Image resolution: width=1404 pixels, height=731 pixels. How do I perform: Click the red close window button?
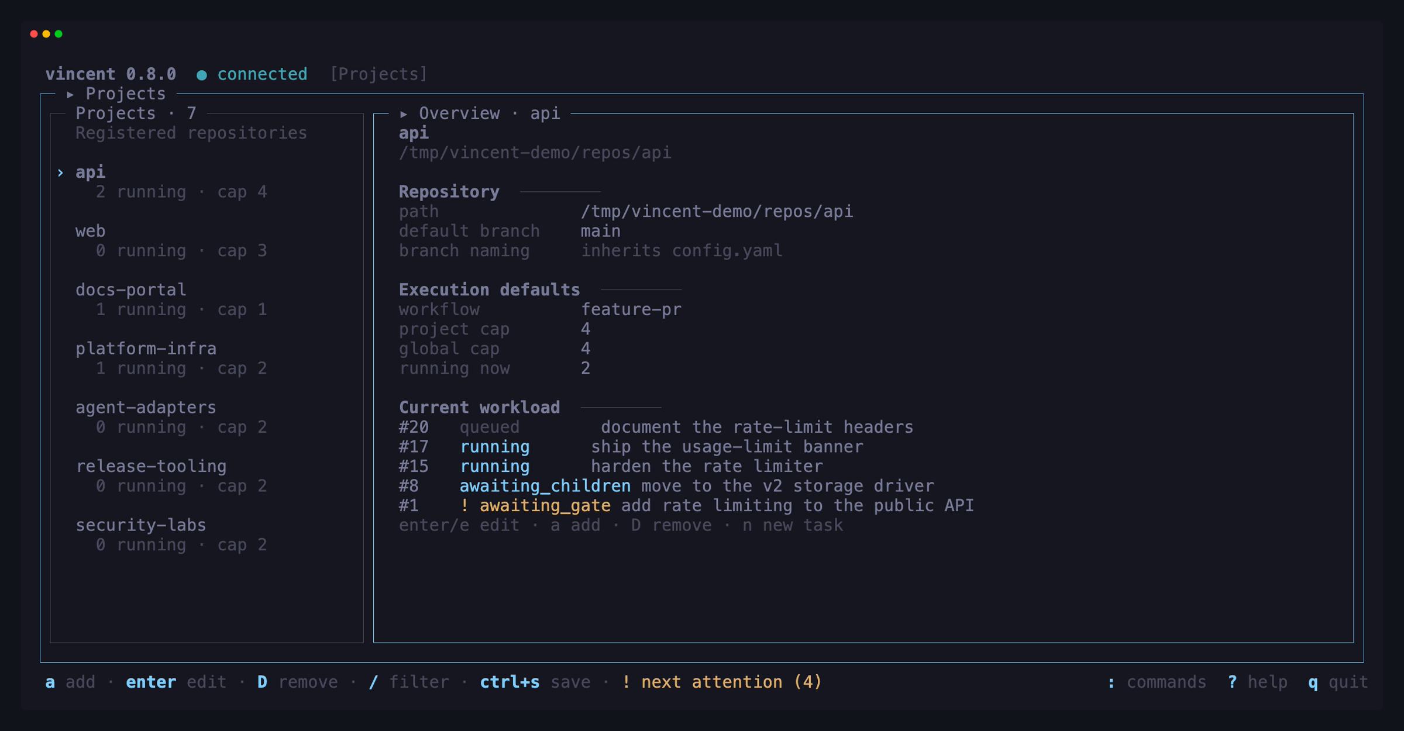pyautogui.click(x=34, y=34)
